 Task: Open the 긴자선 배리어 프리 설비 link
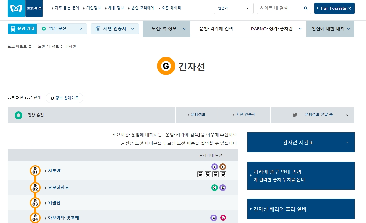point(300,209)
